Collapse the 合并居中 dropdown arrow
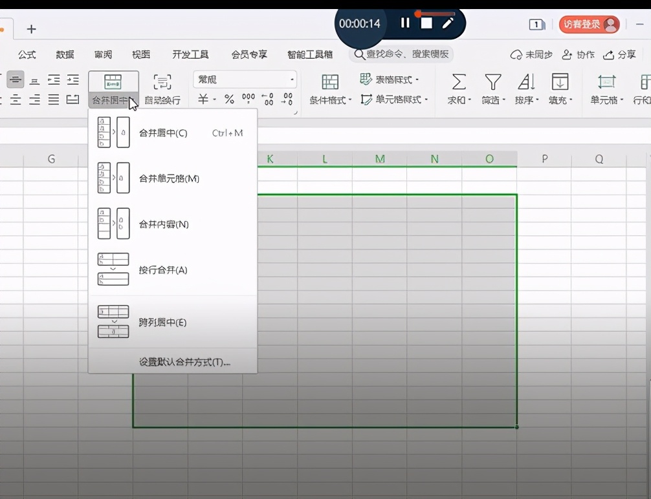 [x=132, y=100]
